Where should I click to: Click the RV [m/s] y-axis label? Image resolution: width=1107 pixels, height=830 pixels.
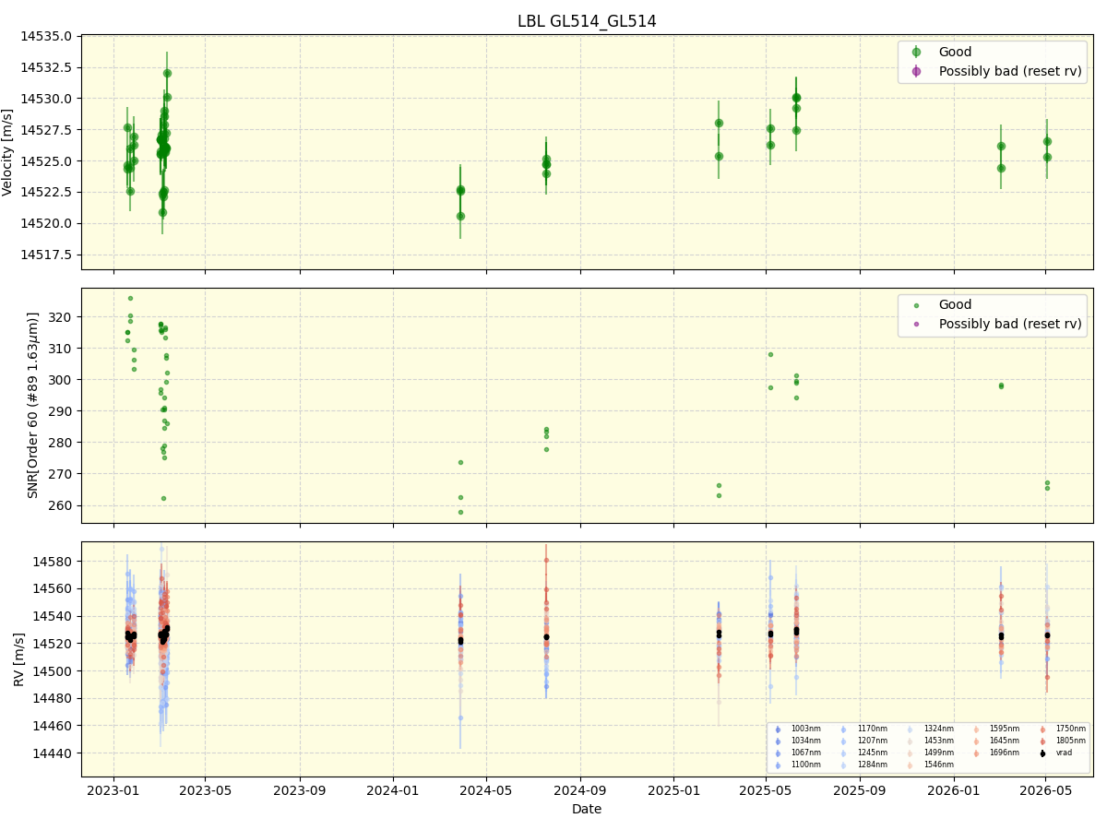click(19, 658)
